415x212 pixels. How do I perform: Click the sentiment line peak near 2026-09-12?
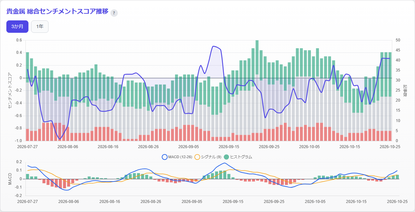click(213, 46)
